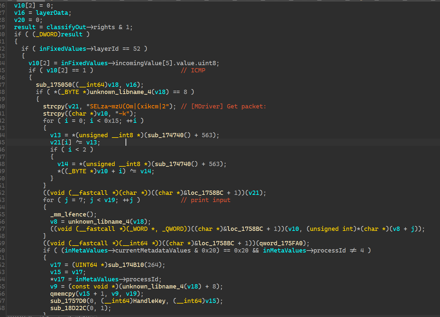This screenshot has width=440, height=317.
Task: Click the qmemcpy call
Action: coord(63,294)
